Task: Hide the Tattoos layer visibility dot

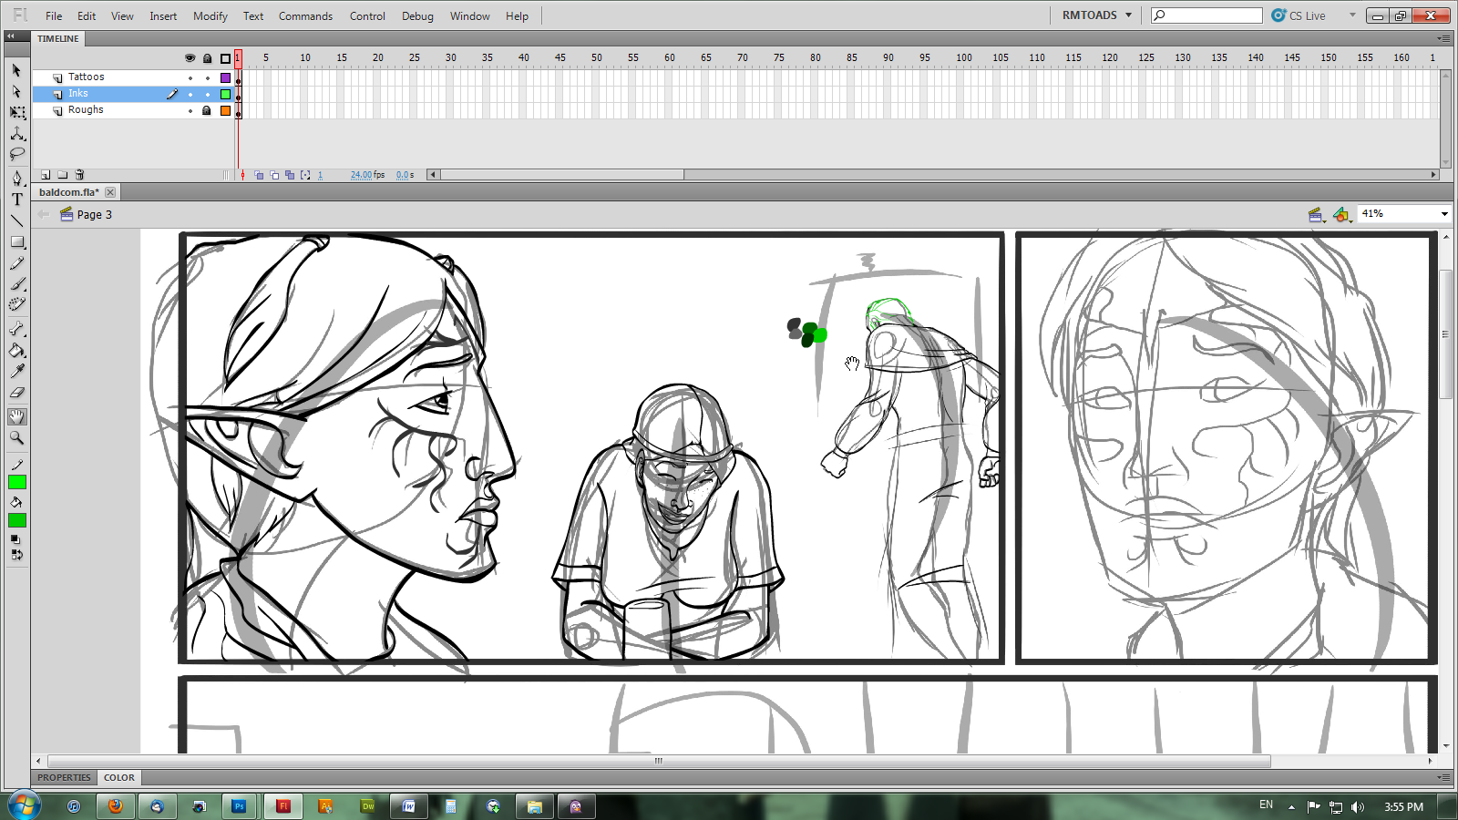Action: click(x=190, y=77)
